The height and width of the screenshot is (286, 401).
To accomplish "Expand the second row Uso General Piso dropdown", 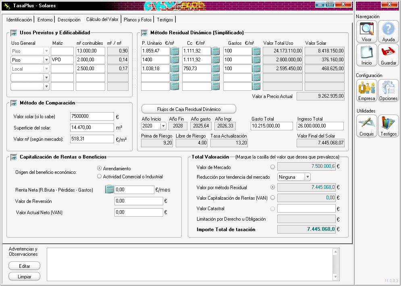I will [x=46, y=60].
